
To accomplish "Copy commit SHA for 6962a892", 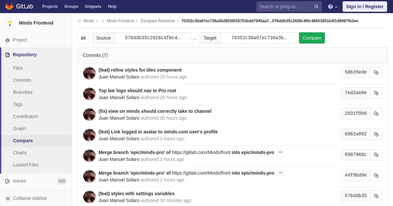I will coord(376,134).
